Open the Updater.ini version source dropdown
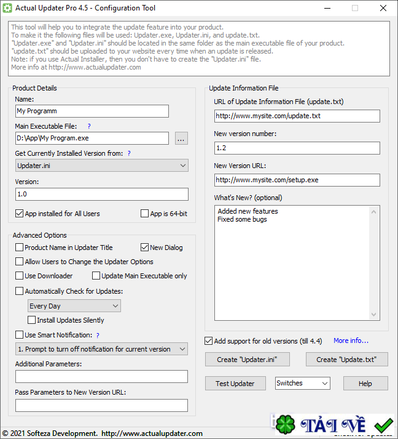The width and height of the screenshot is (398, 439). click(102, 166)
